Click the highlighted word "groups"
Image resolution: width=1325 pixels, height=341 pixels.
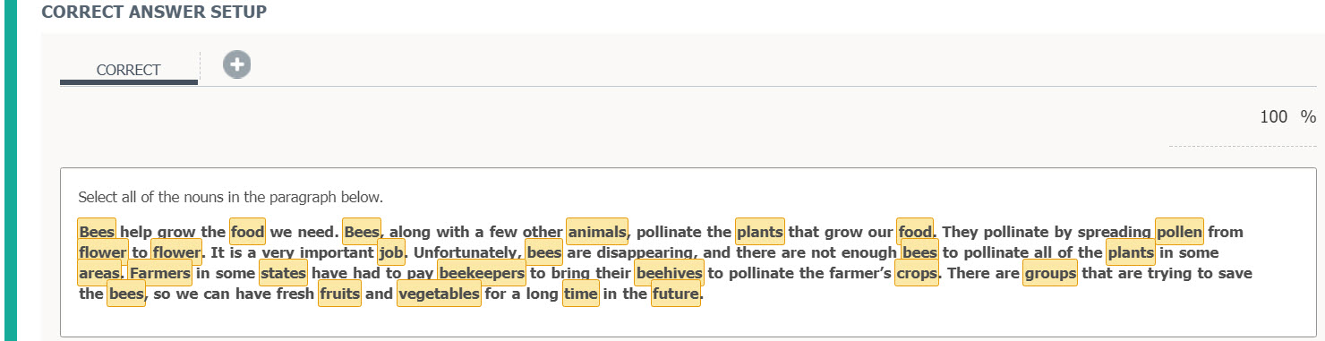1050,273
